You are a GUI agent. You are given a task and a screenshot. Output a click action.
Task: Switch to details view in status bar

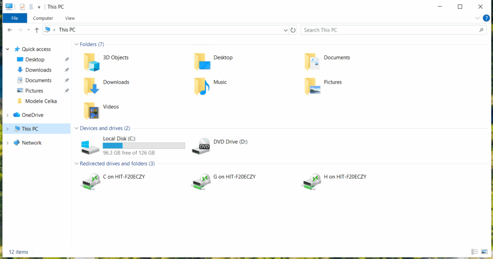pyautogui.click(x=475, y=252)
